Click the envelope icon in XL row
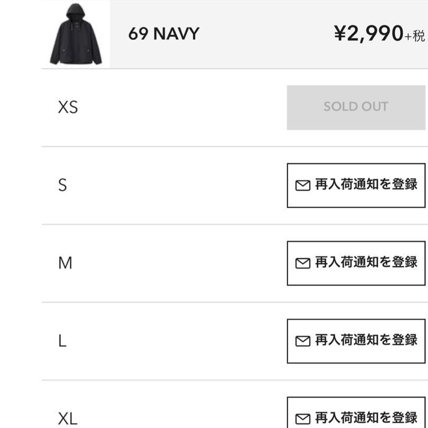 302,418
